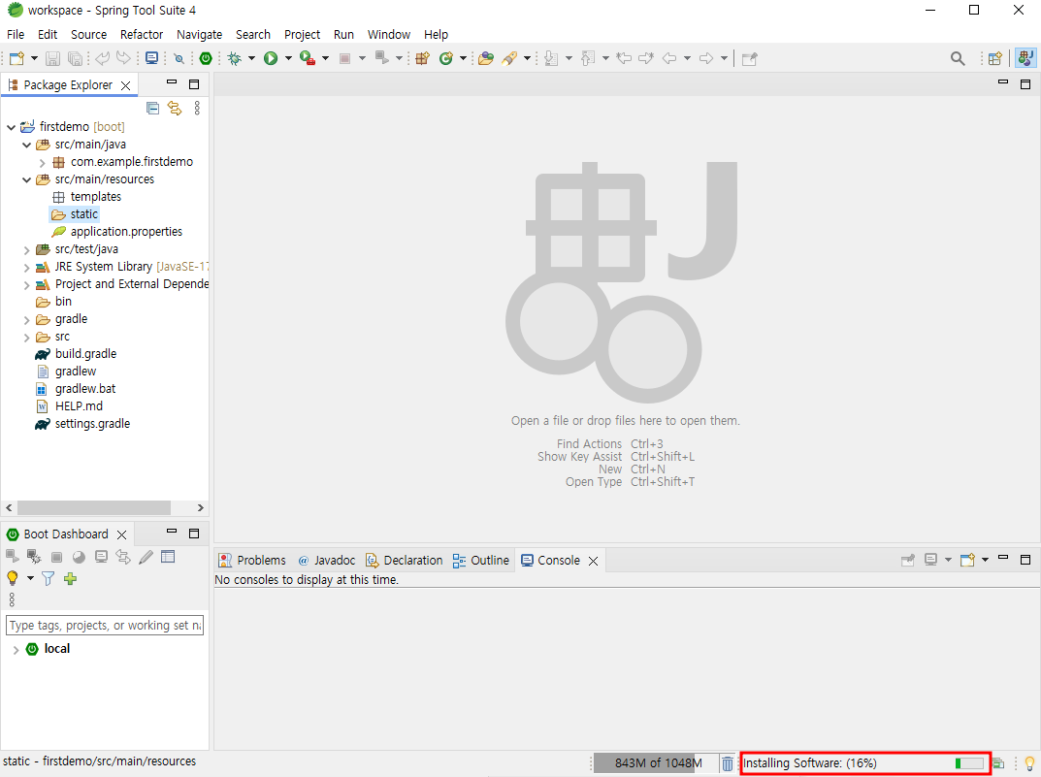Image resolution: width=1041 pixels, height=777 pixels.
Task: Collapse the src/main/resources folder
Action: [26, 179]
